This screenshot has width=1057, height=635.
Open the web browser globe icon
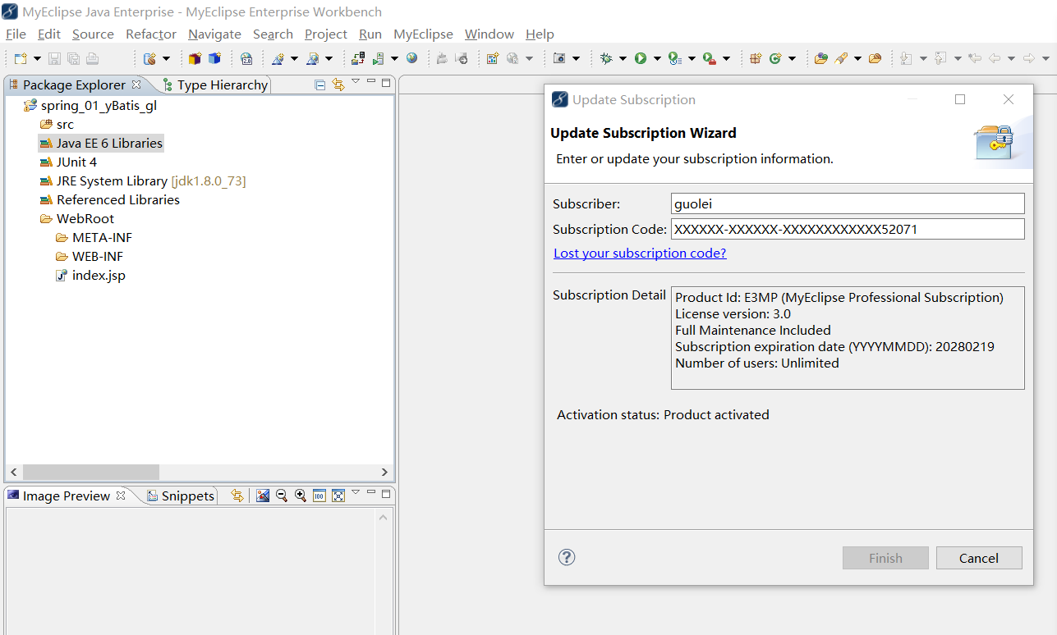pos(411,58)
